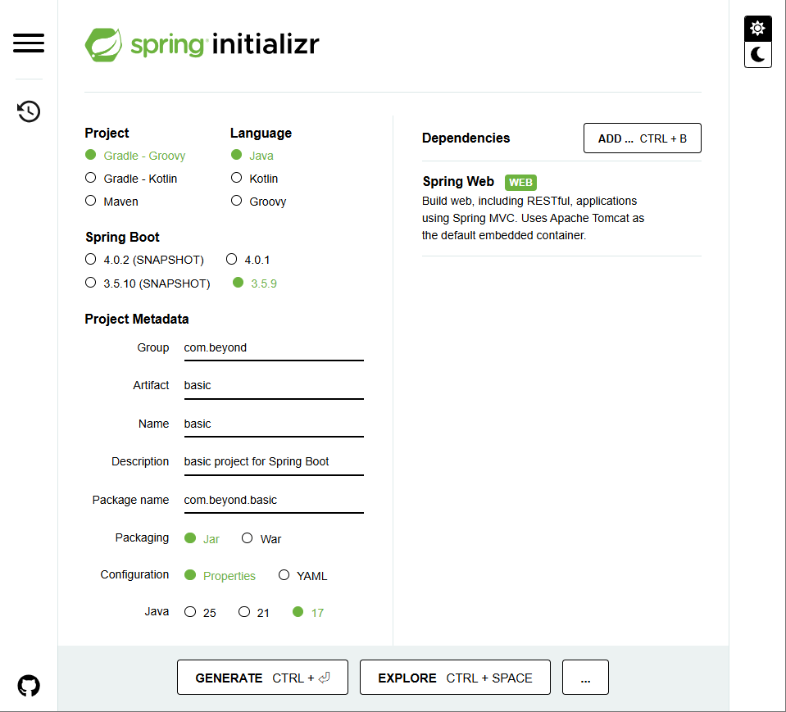Set configuration to Properties
786x712 pixels.
click(220, 576)
